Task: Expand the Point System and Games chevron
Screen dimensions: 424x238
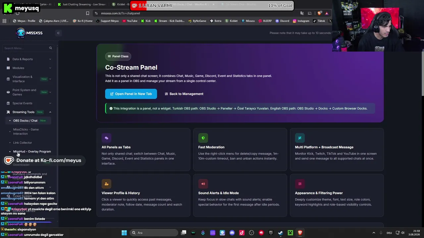Action: [x=50, y=92]
